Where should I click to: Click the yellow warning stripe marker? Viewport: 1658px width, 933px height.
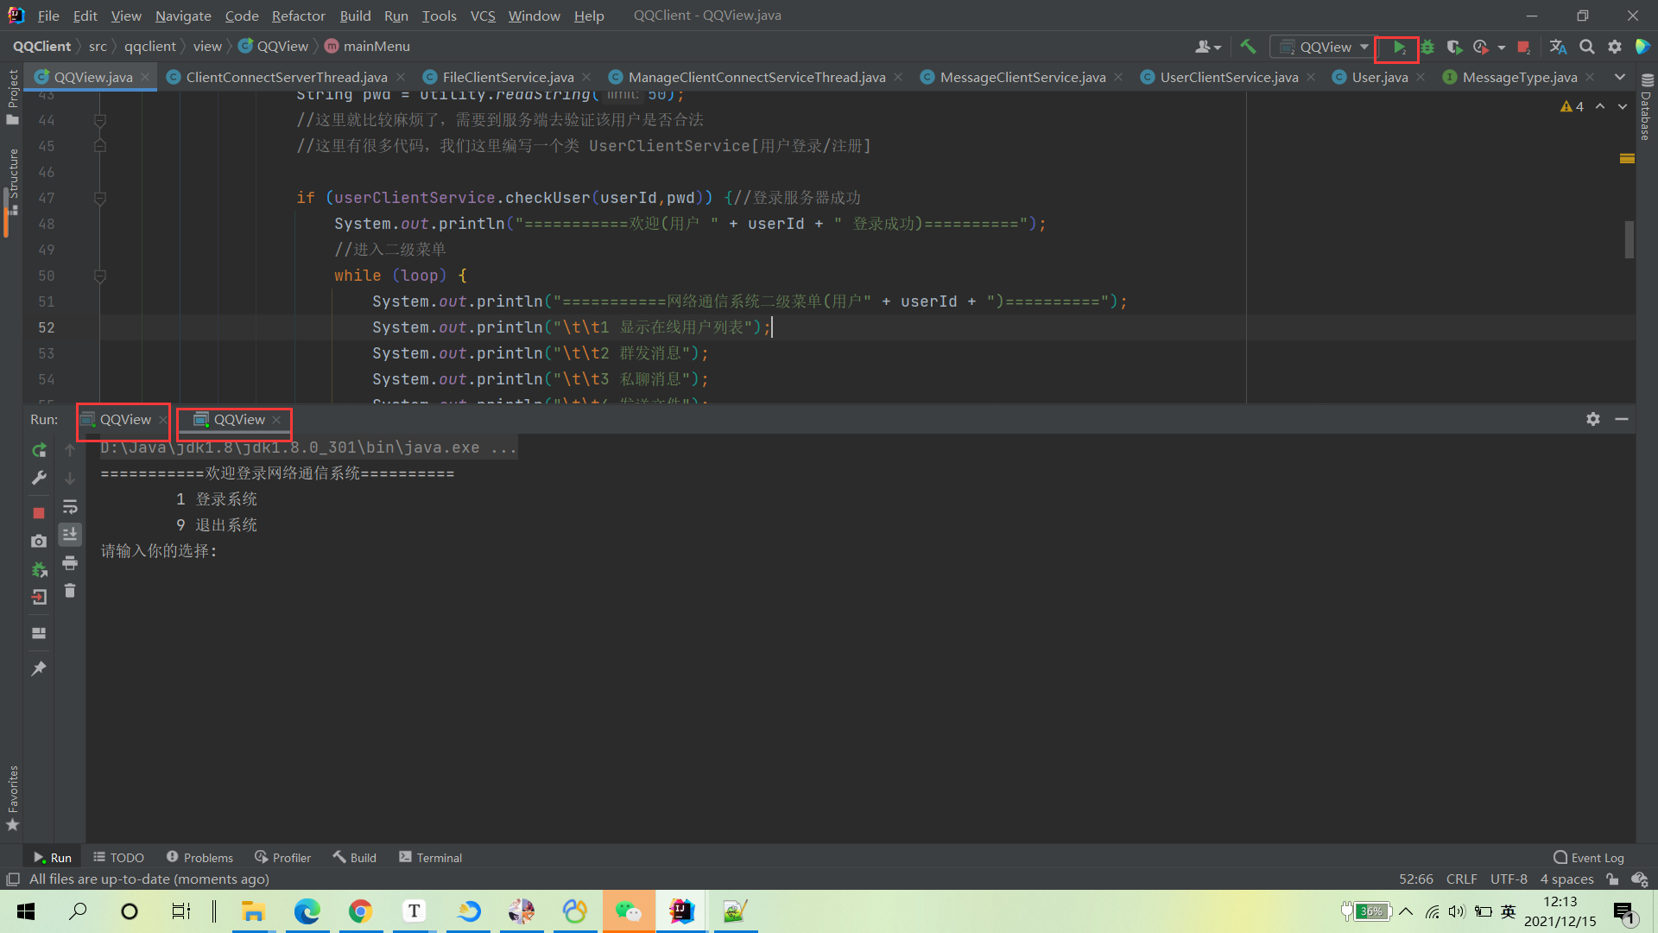pyautogui.click(x=1627, y=158)
